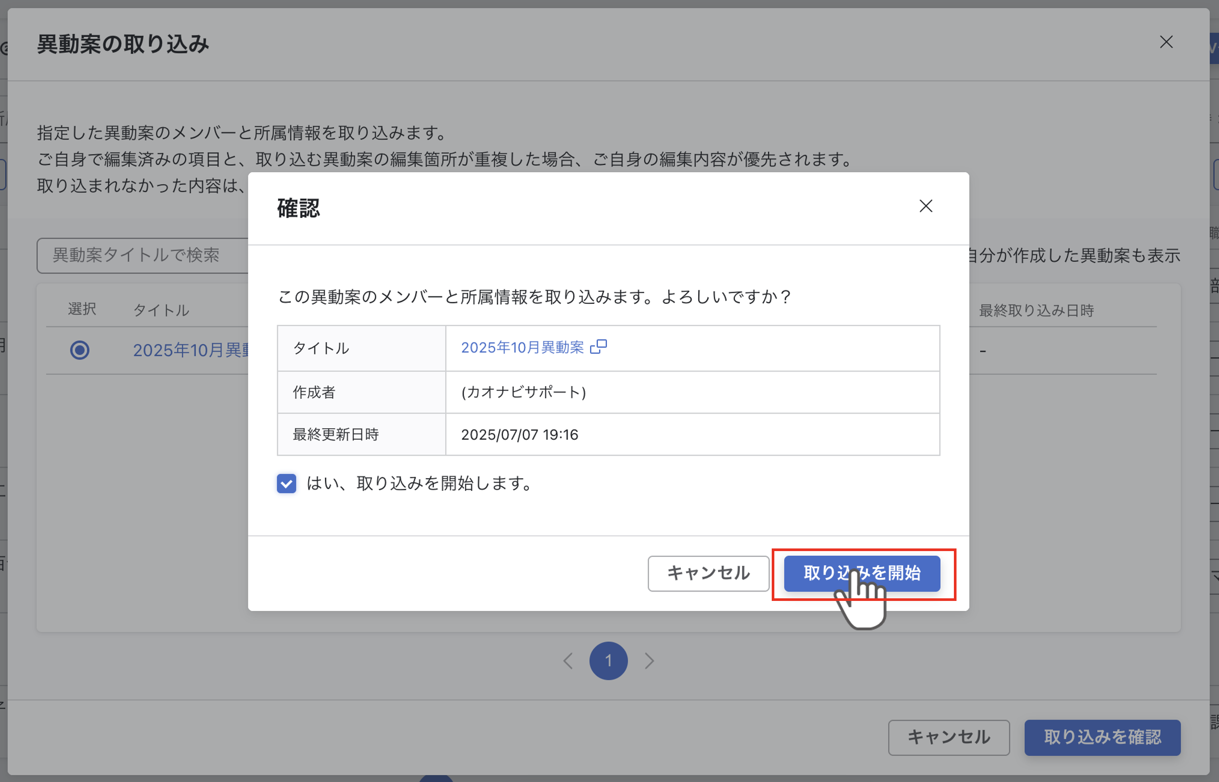Open 2025年10月異動案 link in confirmation table
This screenshot has width=1219, height=782.
click(522, 347)
